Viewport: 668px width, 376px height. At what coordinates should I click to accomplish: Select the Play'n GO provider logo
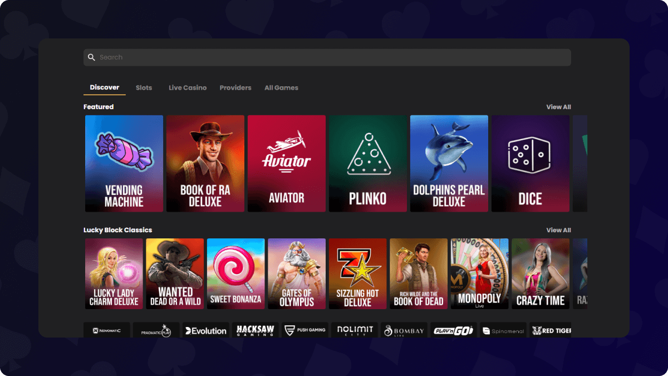[454, 330]
